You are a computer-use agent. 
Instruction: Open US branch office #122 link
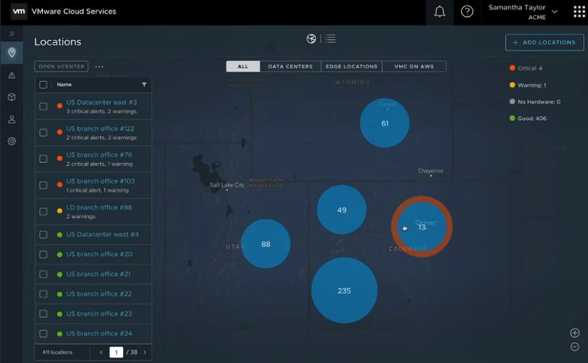click(x=100, y=128)
